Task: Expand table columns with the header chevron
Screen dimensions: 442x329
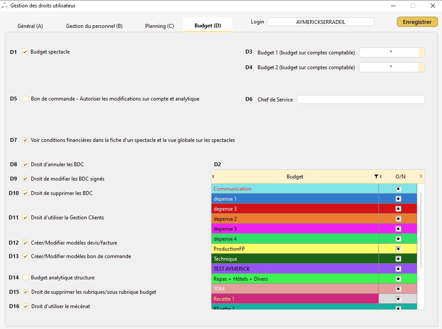Action: pyautogui.click(x=421, y=177)
